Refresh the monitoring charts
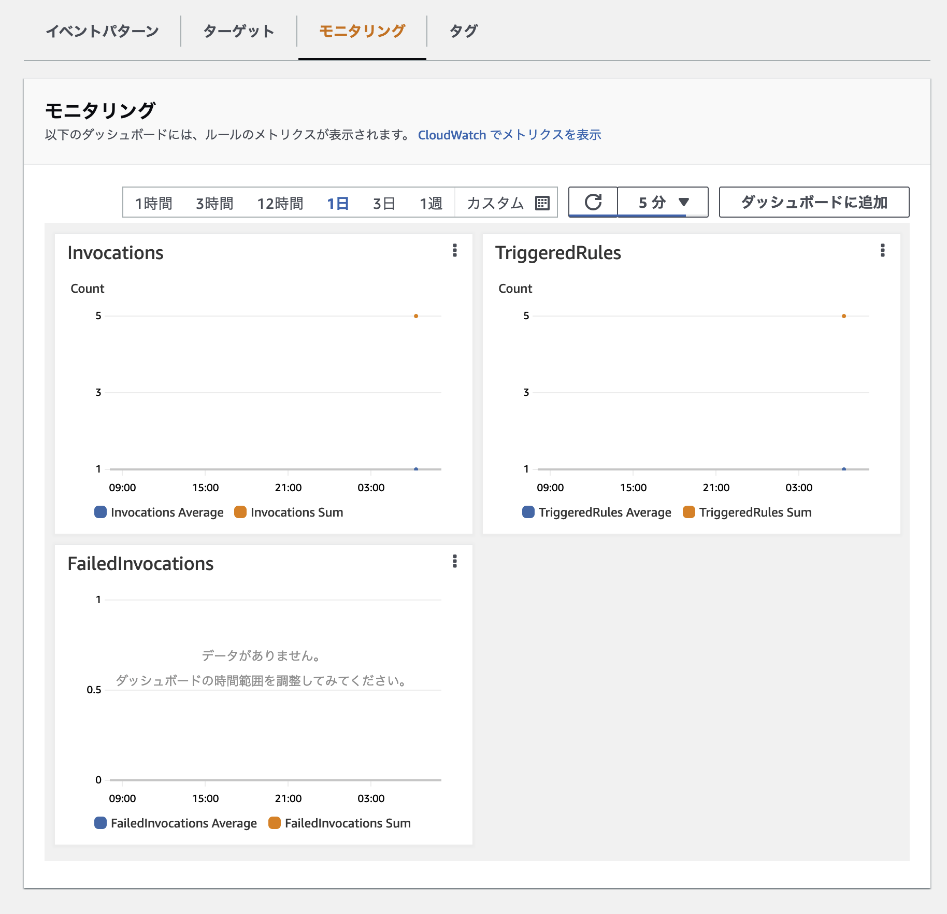 pyautogui.click(x=592, y=202)
